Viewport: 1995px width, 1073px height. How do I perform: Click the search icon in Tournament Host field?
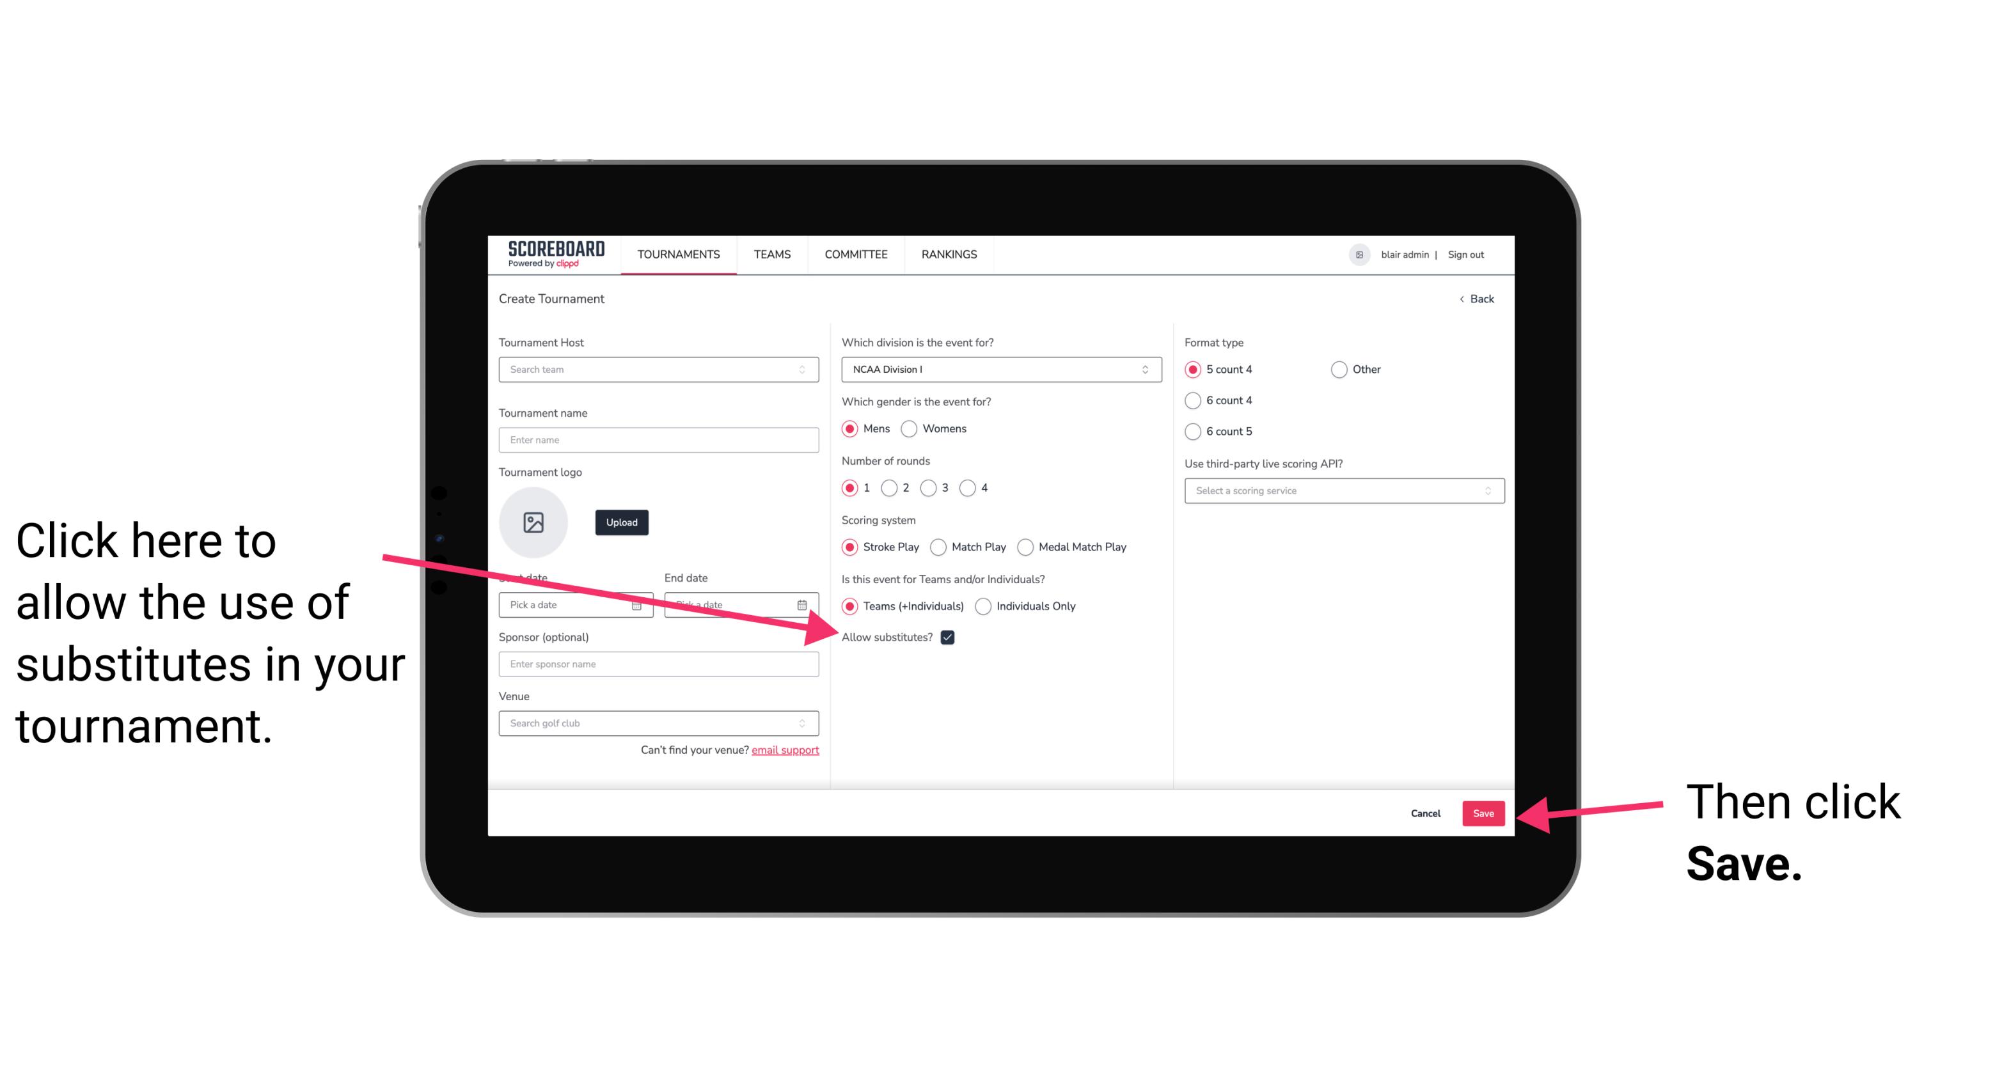(x=807, y=370)
